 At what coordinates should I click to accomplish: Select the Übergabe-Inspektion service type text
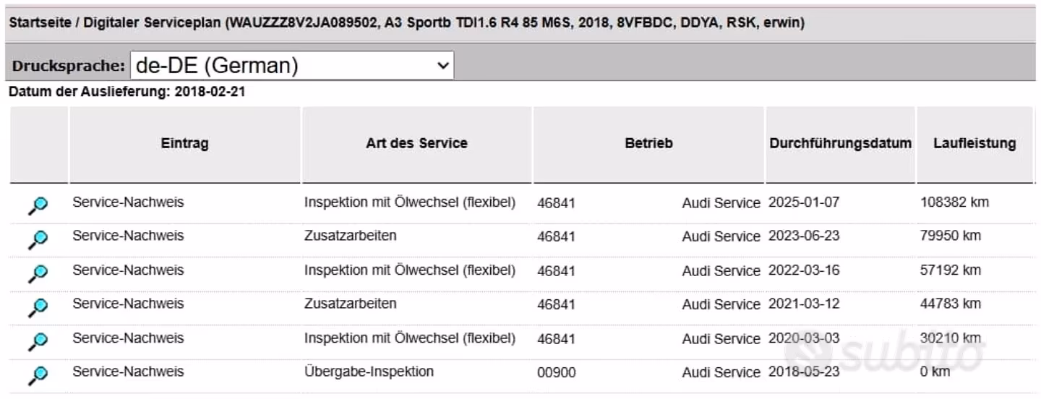click(x=369, y=372)
